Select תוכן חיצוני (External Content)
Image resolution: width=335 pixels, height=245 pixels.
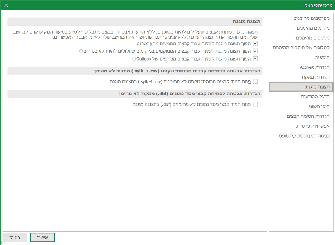coord(301,106)
